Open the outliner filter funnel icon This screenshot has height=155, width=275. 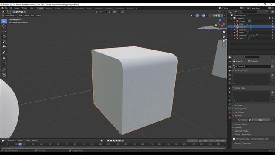267,12
